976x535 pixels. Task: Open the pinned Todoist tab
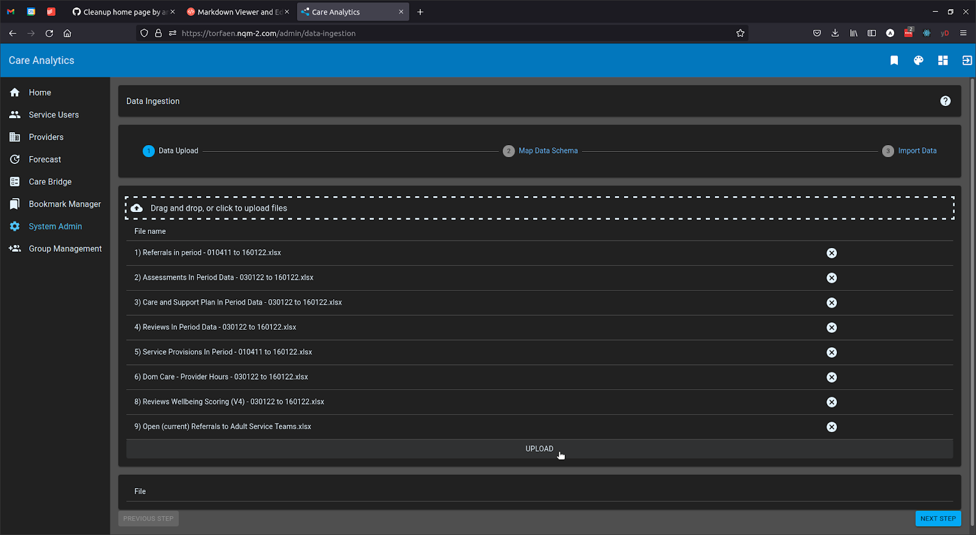coord(51,12)
